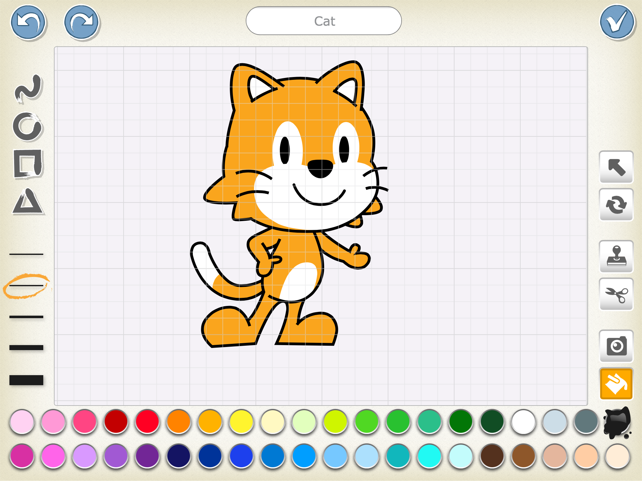The width and height of the screenshot is (642, 481).
Task: Pick the lime yellow-green swatch
Action: 335,422
